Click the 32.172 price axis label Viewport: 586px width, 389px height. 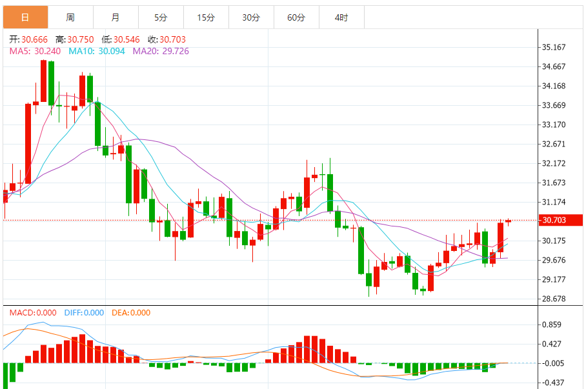[x=554, y=164]
